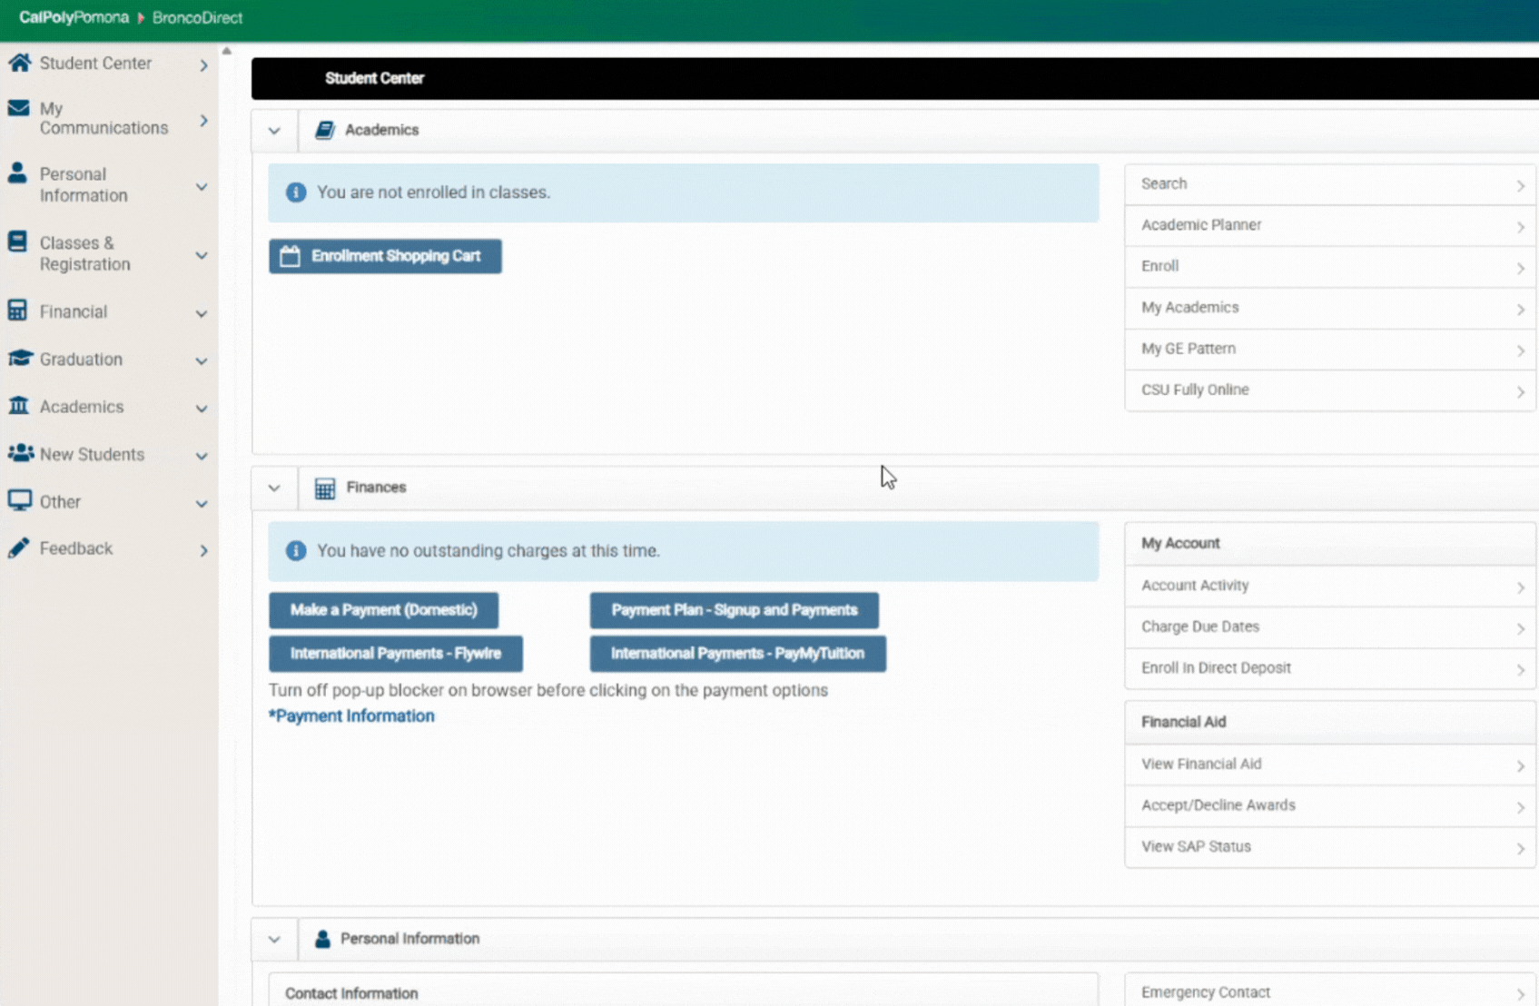Click the New Students group icon
This screenshot has height=1006, width=1539.
coord(20,453)
